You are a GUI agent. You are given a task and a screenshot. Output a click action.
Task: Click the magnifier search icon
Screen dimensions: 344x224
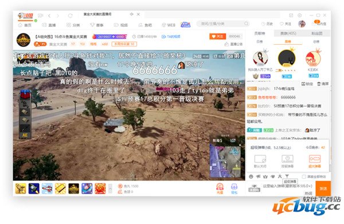click(x=246, y=23)
